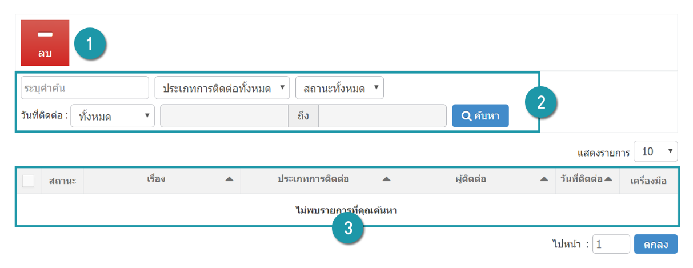Click the teal number 1 marker

coord(90,44)
